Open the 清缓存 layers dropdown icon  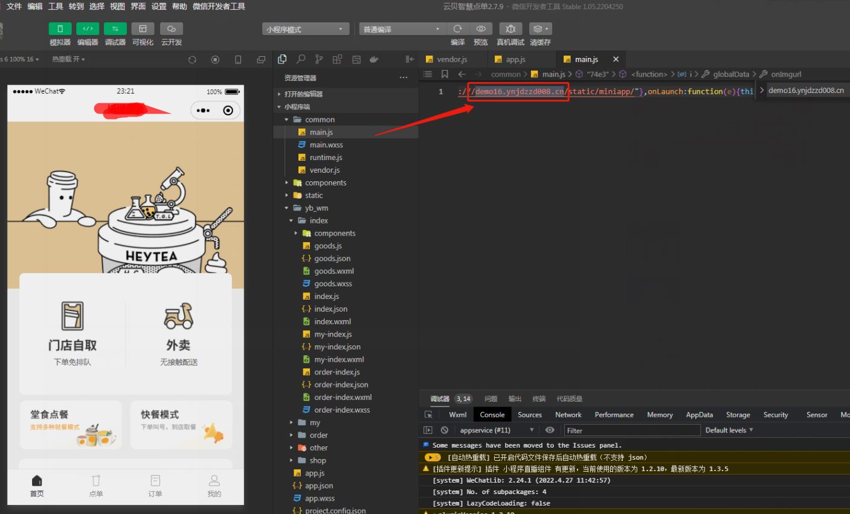pyautogui.click(x=540, y=29)
